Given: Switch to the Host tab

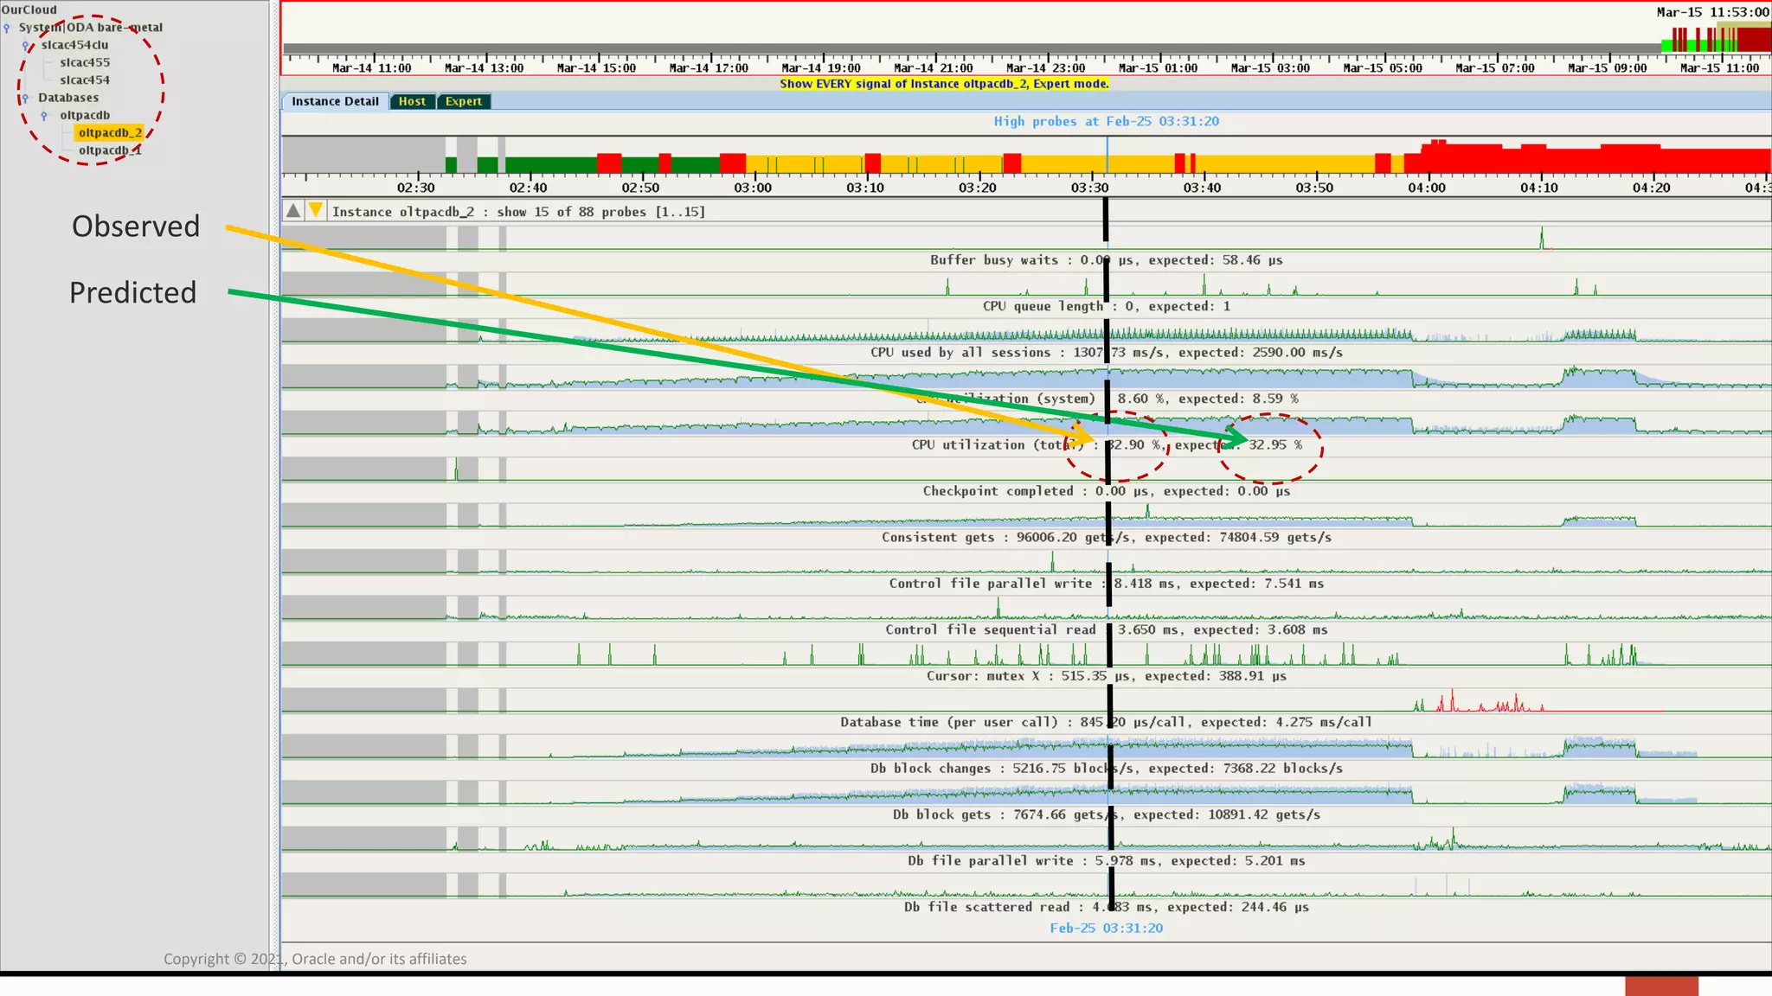Looking at the screenshot, I should [412, 101].
